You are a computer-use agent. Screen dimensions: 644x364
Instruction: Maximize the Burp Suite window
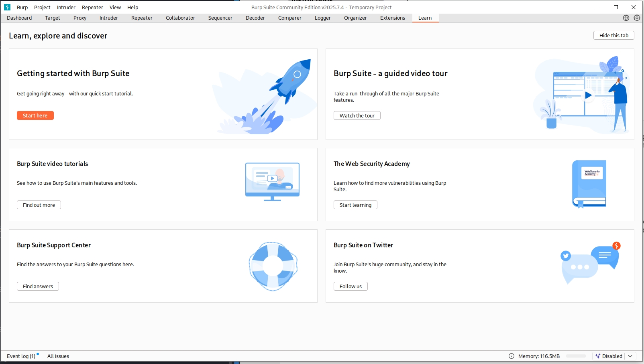tap(616, 7)
